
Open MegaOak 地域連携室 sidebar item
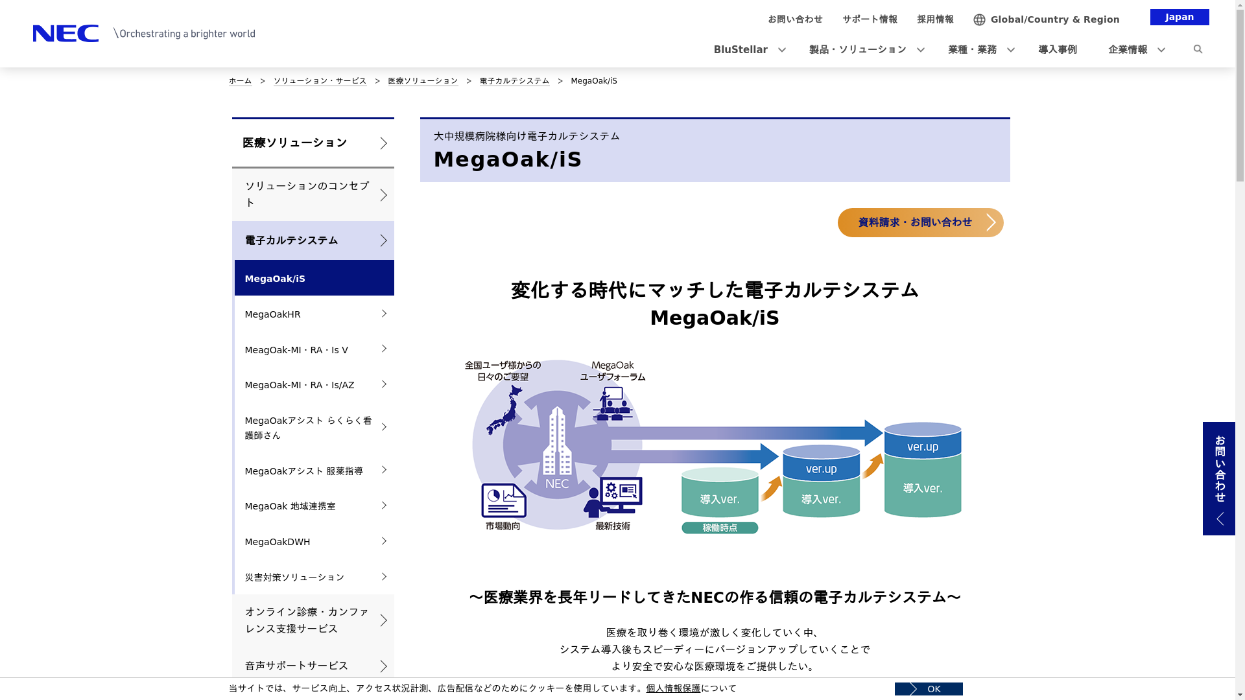coord(314,506)
